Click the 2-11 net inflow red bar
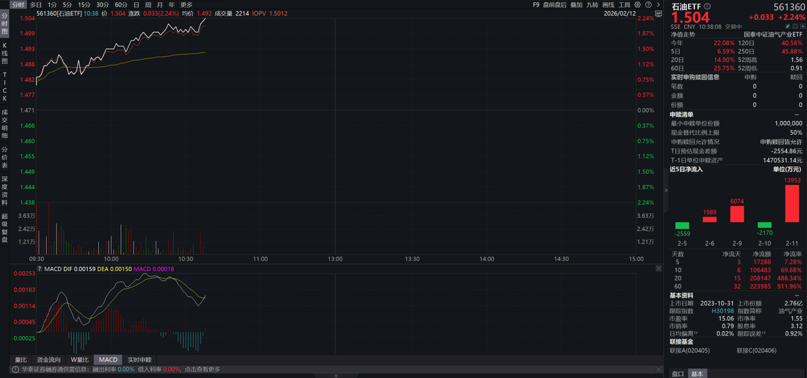The image size is (807, 378). pyautogui.click(x=791, y=204)
